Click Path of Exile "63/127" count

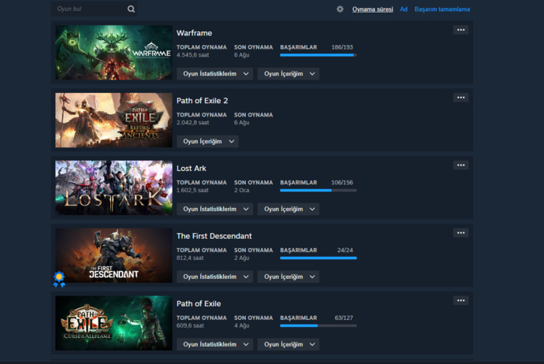[x=344, y=318]
